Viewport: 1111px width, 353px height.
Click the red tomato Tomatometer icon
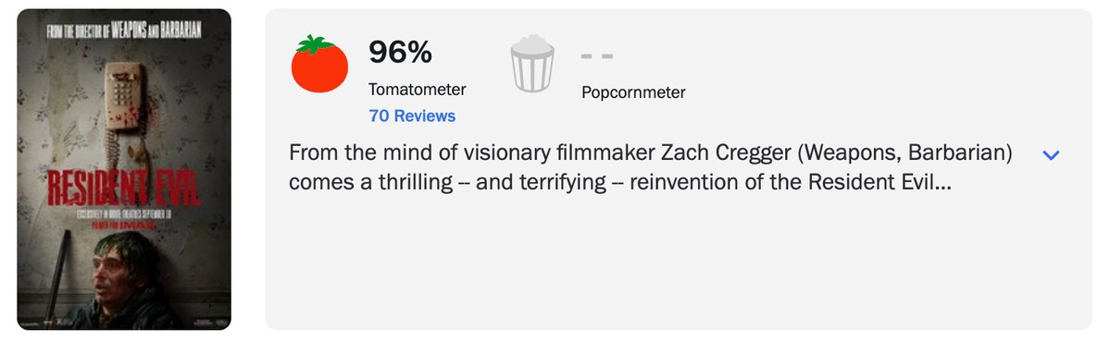pos(319,64)
